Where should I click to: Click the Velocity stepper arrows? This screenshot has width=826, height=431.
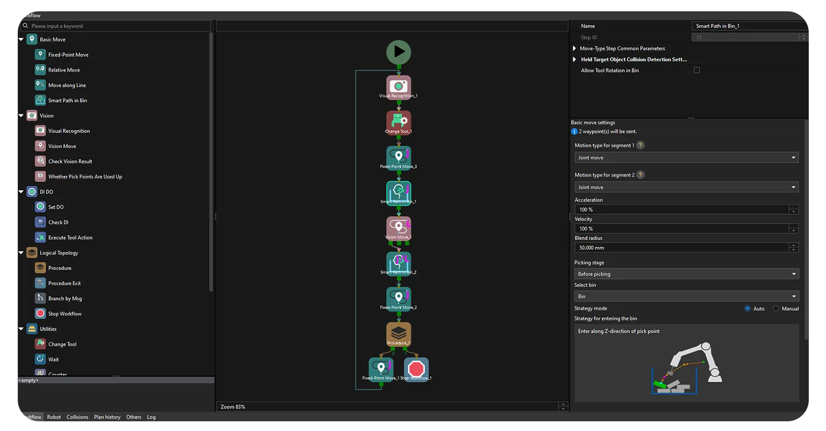[x=793, y=229]
